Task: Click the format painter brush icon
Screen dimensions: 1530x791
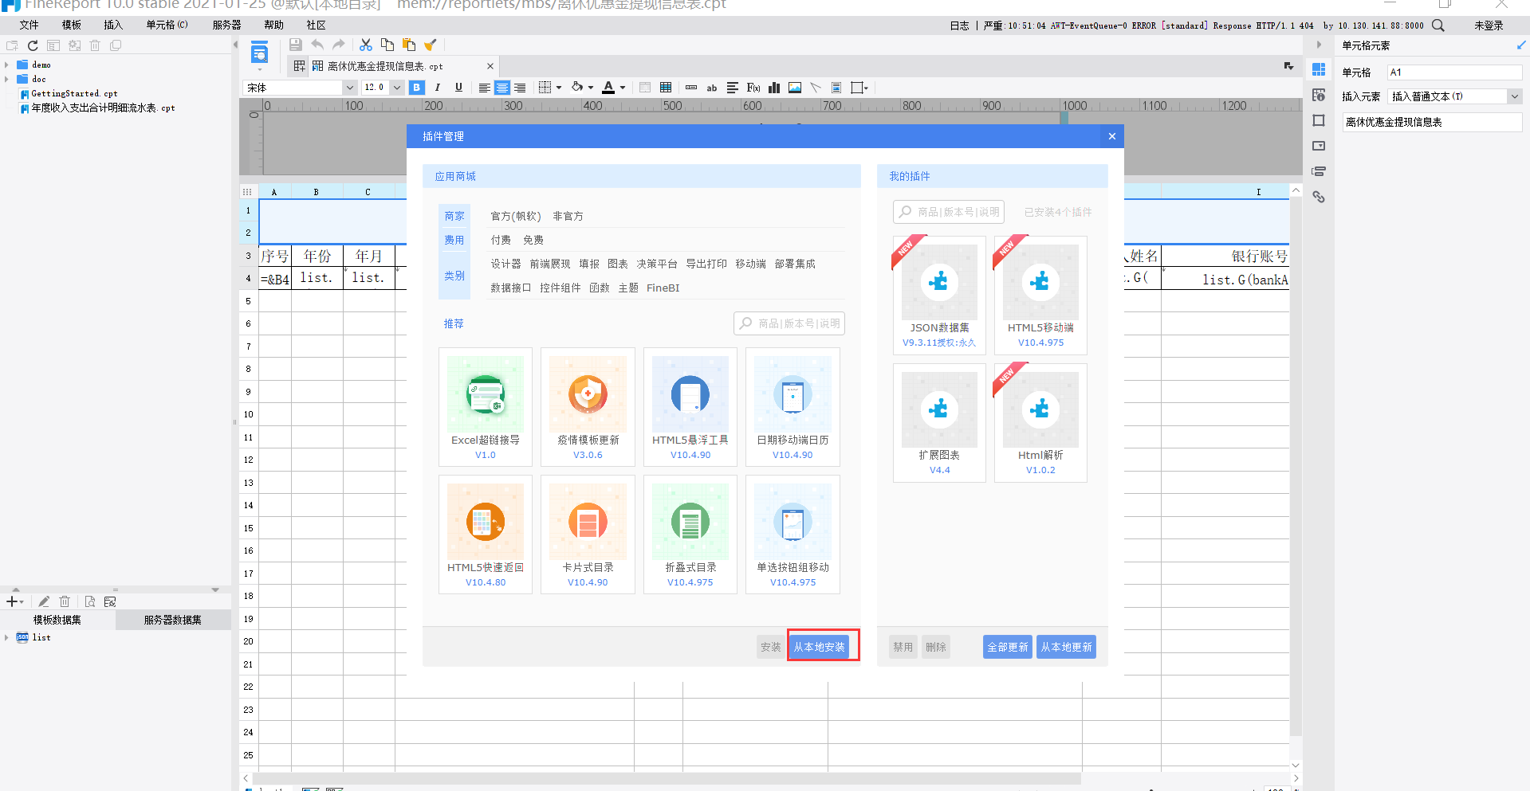Action: 431,45
